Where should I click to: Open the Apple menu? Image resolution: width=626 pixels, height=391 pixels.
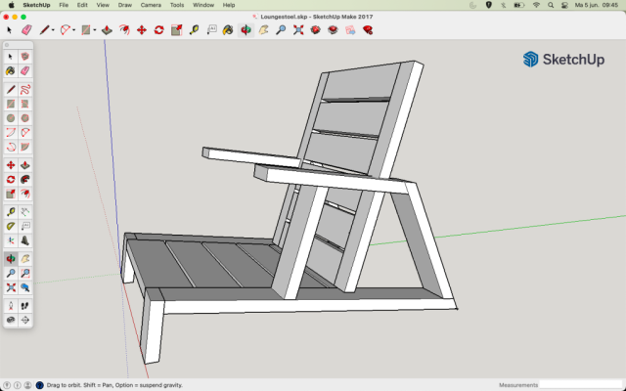[x=11, y=5]
